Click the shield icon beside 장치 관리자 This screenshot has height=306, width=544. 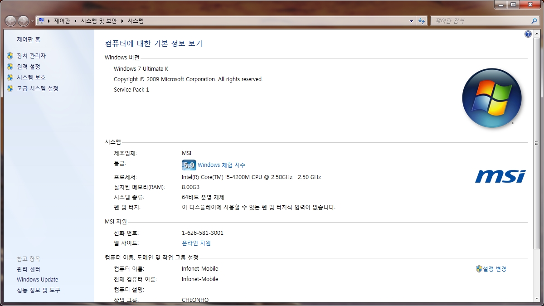tap(10, 56)
